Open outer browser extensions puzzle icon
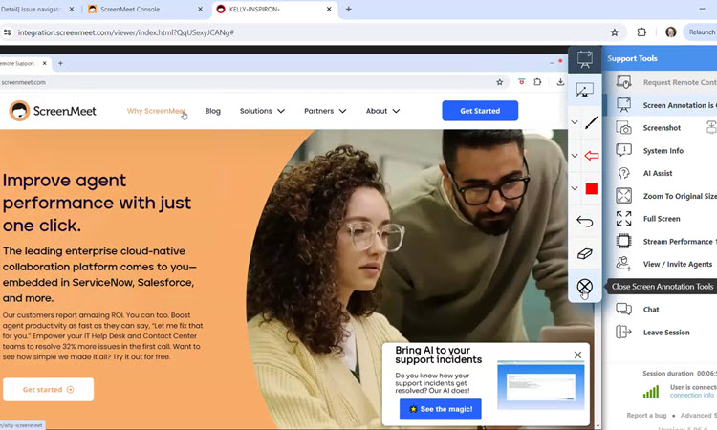 point(641,32)
